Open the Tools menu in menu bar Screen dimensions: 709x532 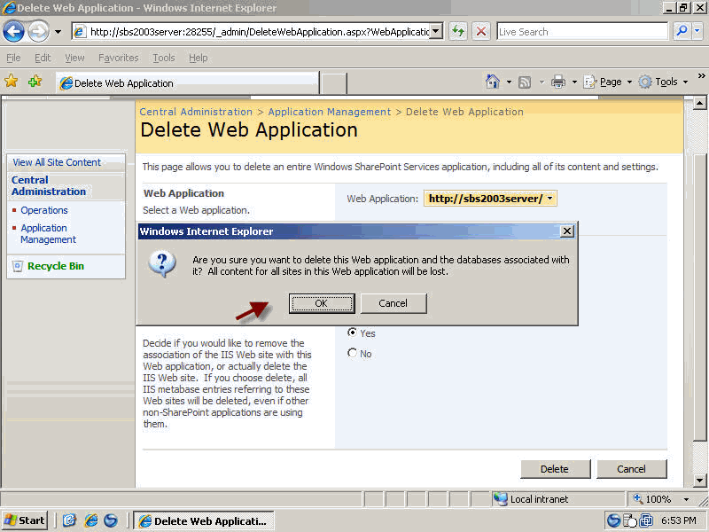pyautogui.click(x=164, y=58)
